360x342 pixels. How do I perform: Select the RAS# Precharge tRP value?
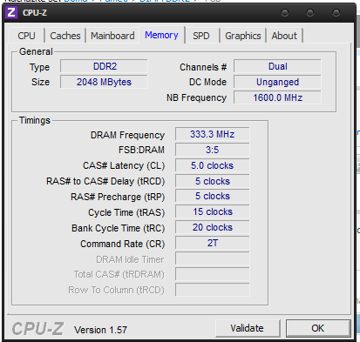coord(213,197)
